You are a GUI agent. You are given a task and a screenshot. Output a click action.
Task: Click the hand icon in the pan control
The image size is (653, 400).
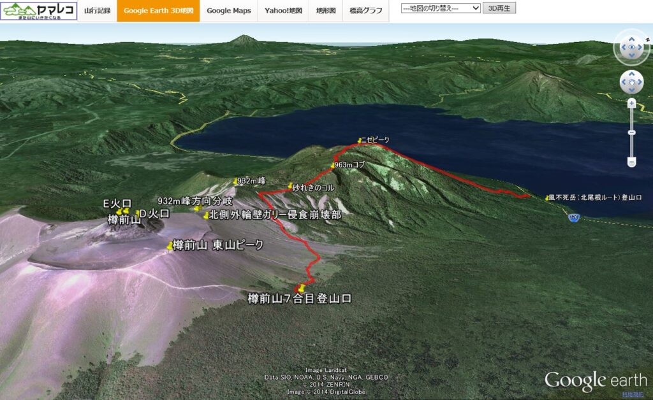[x=631, y=82]
